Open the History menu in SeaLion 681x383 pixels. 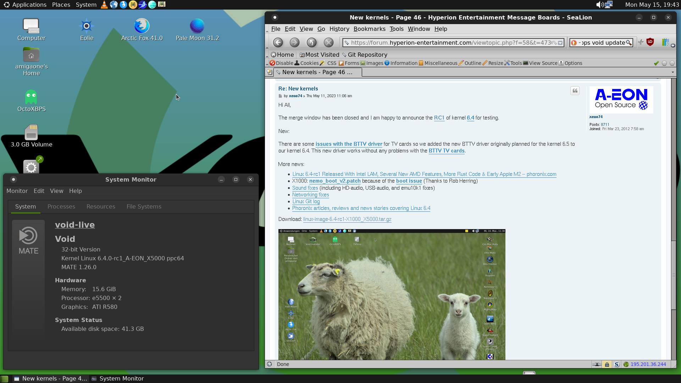(339, 29)
